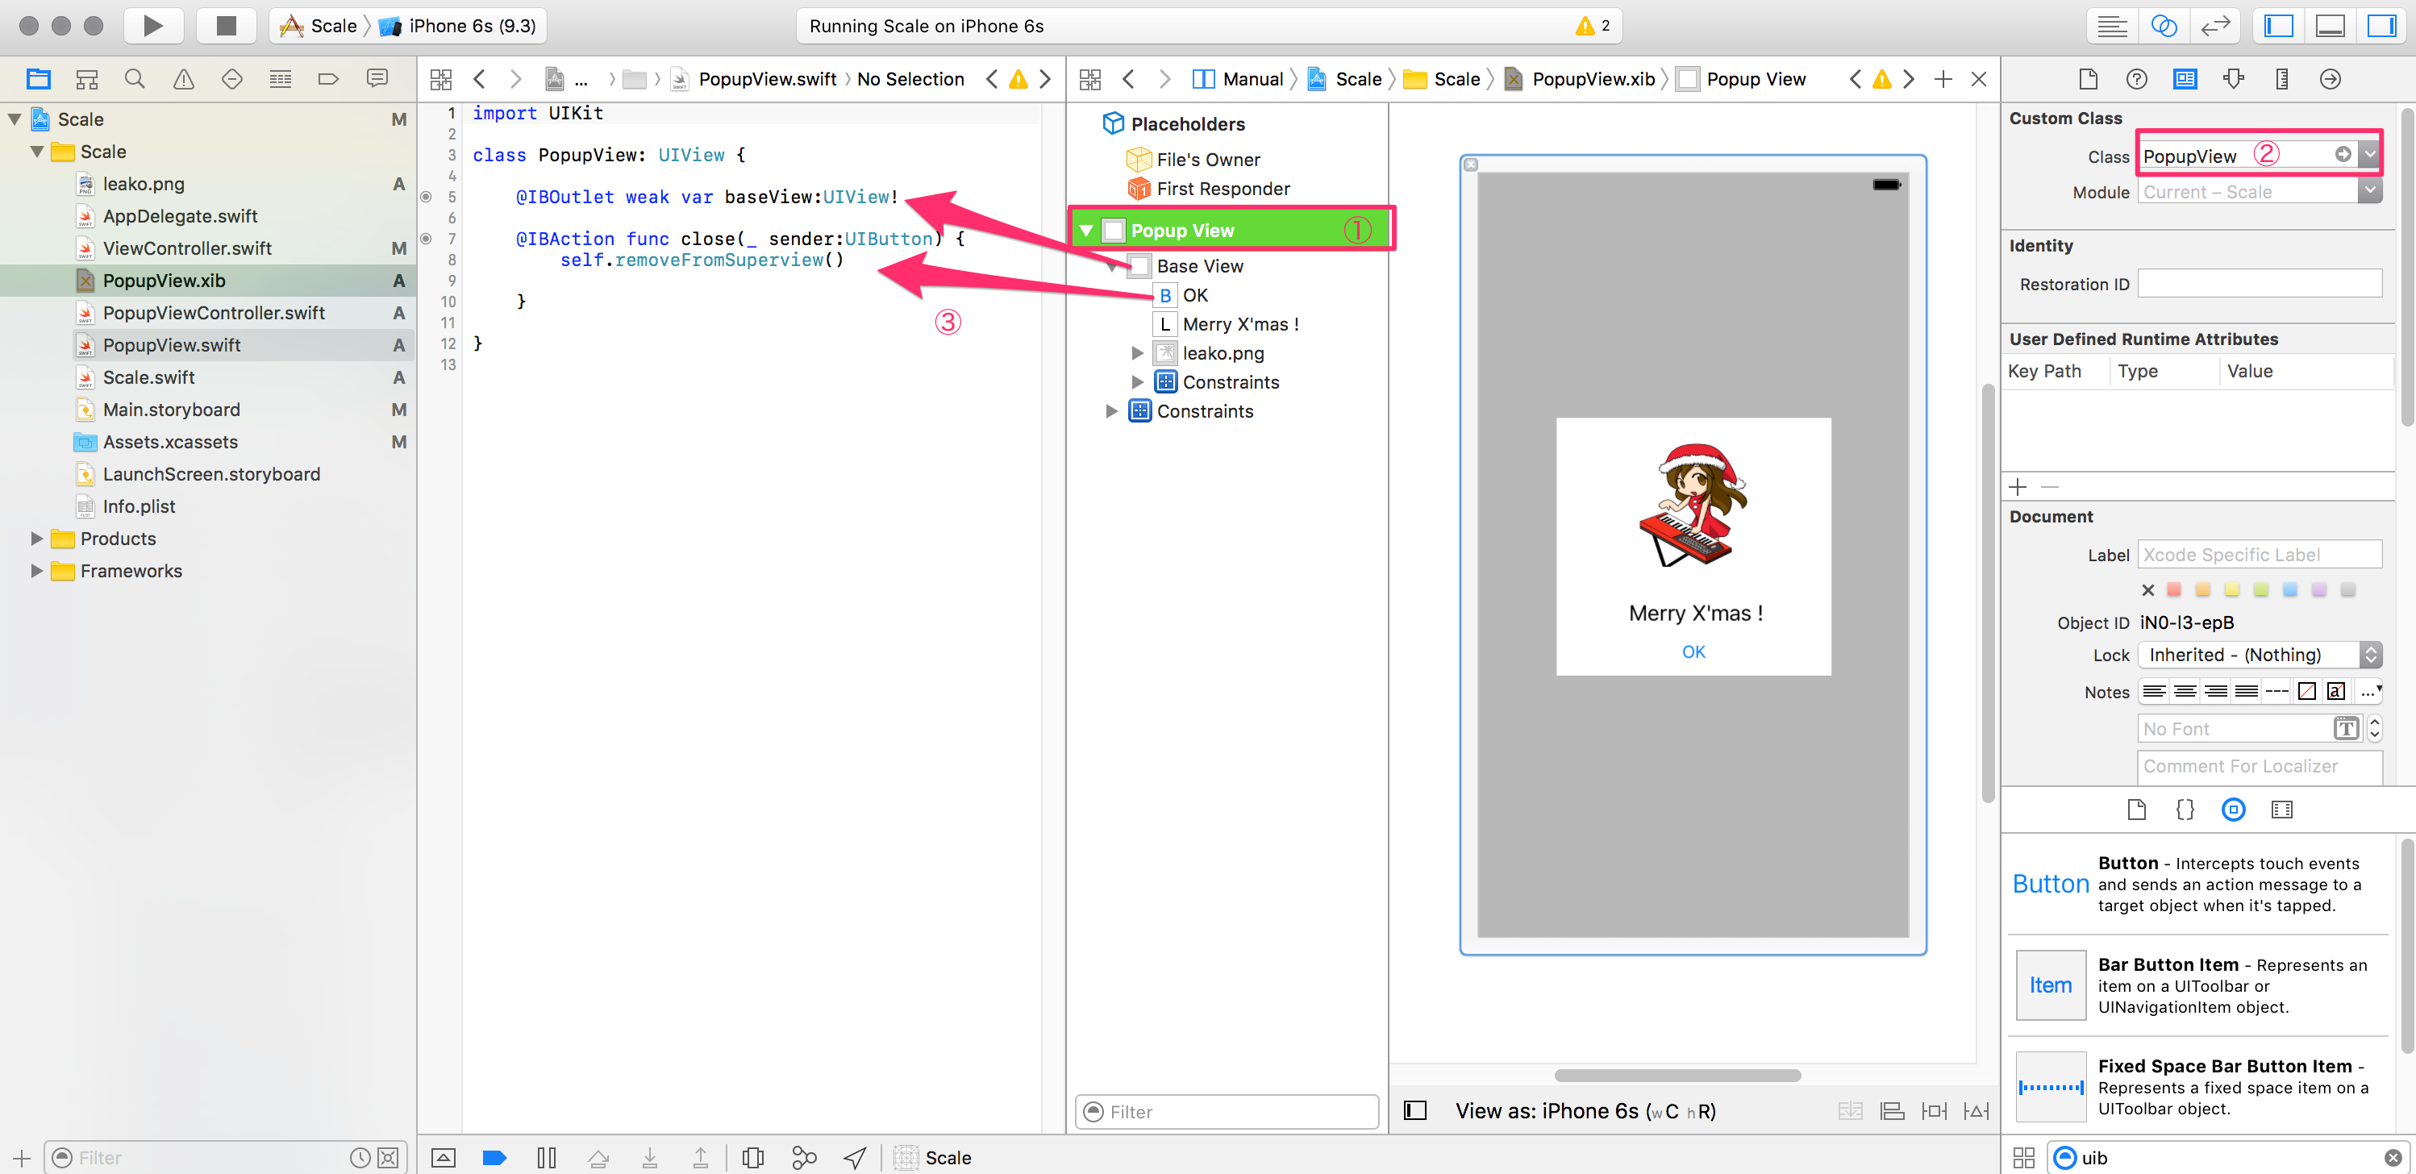Open the Module dropdown showing Current - Scale
Screen dimensions: 2416x1174
[x=2370, y=191]
